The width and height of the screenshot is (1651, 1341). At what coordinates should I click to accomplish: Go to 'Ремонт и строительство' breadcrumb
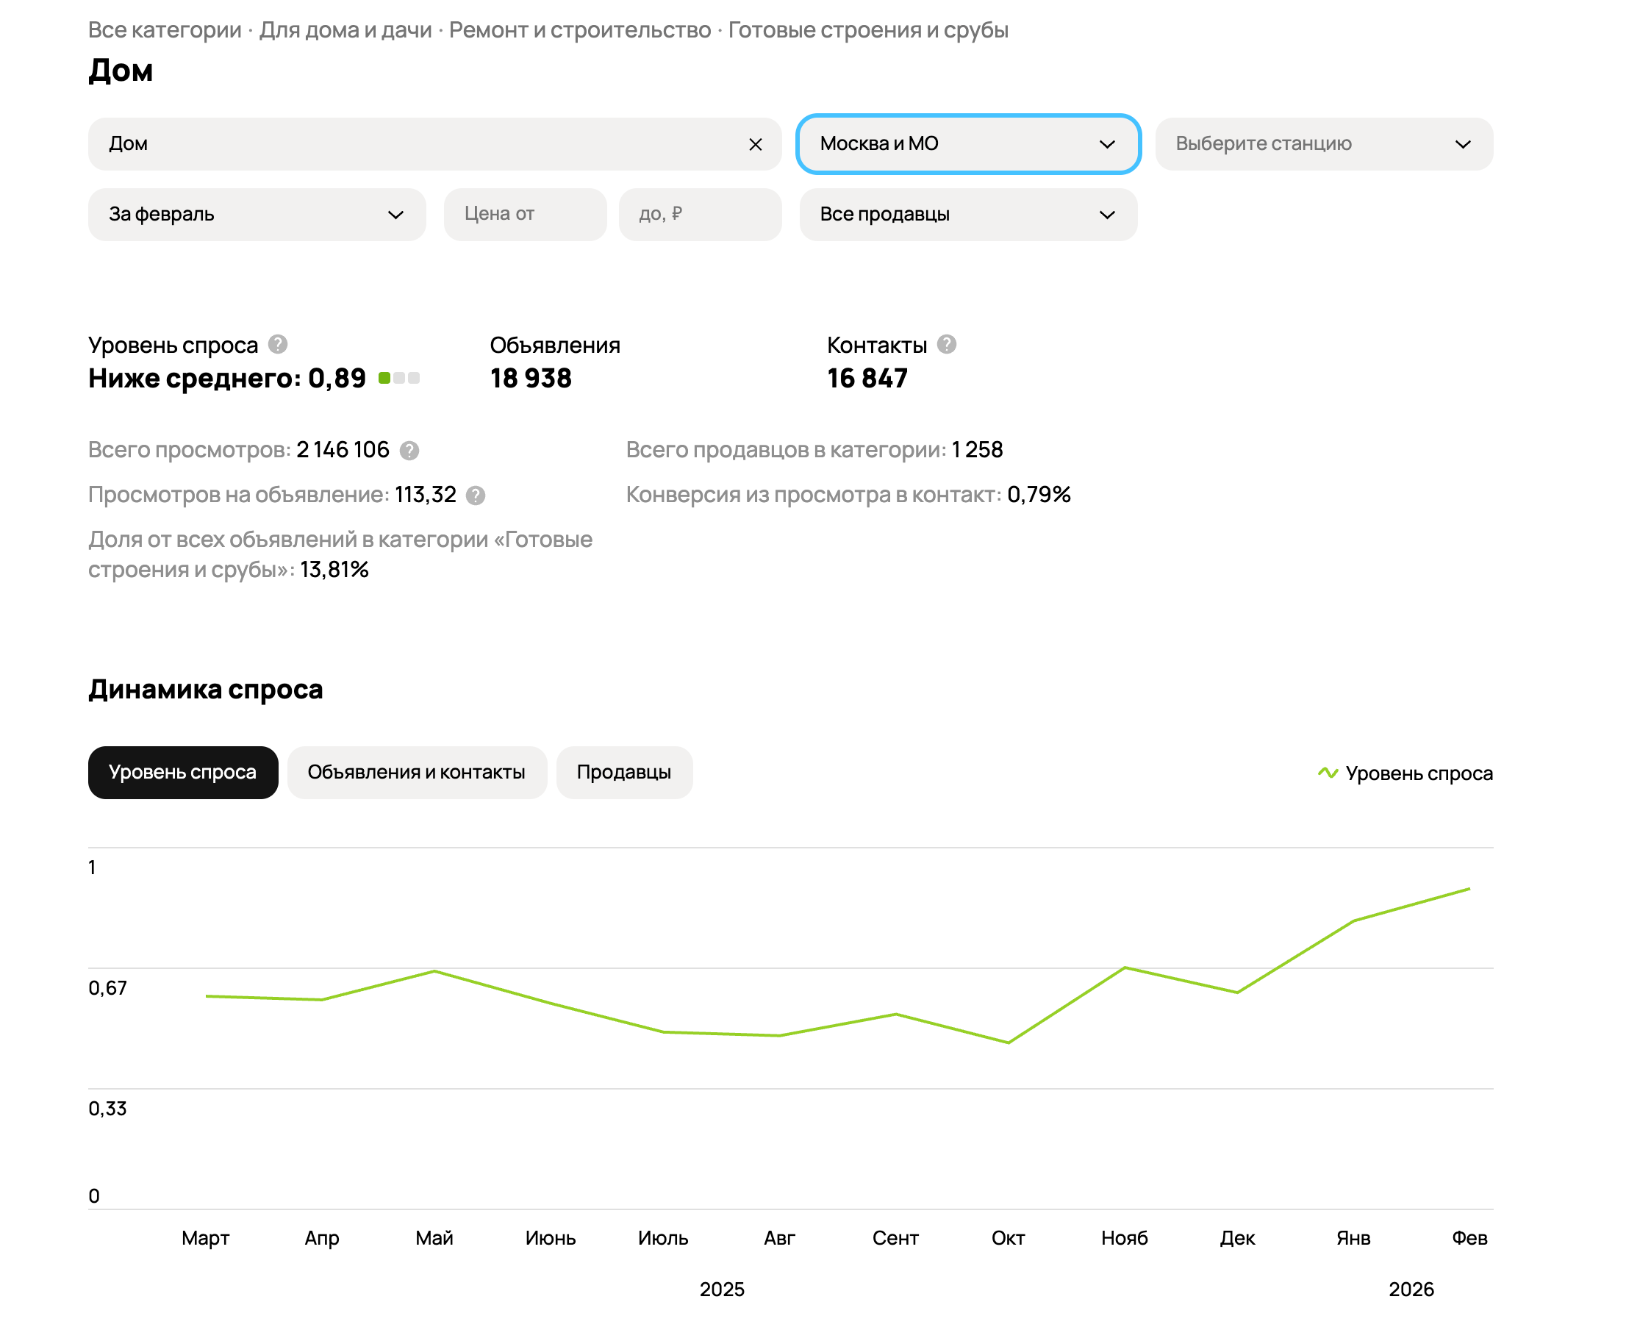coord(579,30)
